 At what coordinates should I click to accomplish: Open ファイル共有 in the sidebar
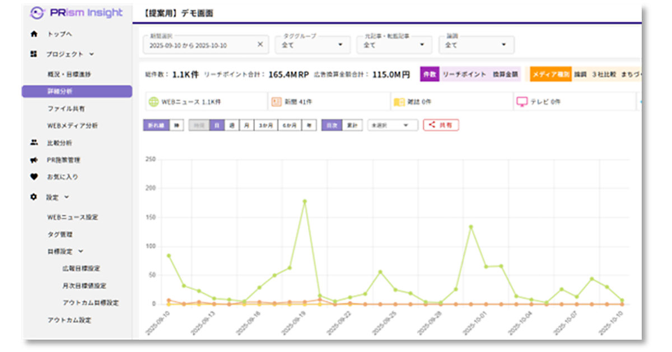(x=66, y=108)
